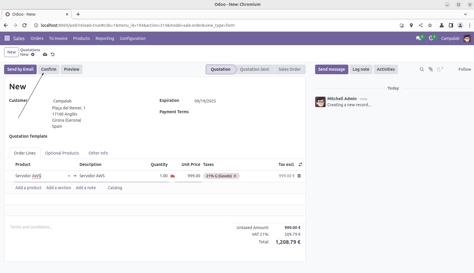Delete the Servidor AWS order line
Viewport: 474px width, 273px height.
tap(299, 176)
